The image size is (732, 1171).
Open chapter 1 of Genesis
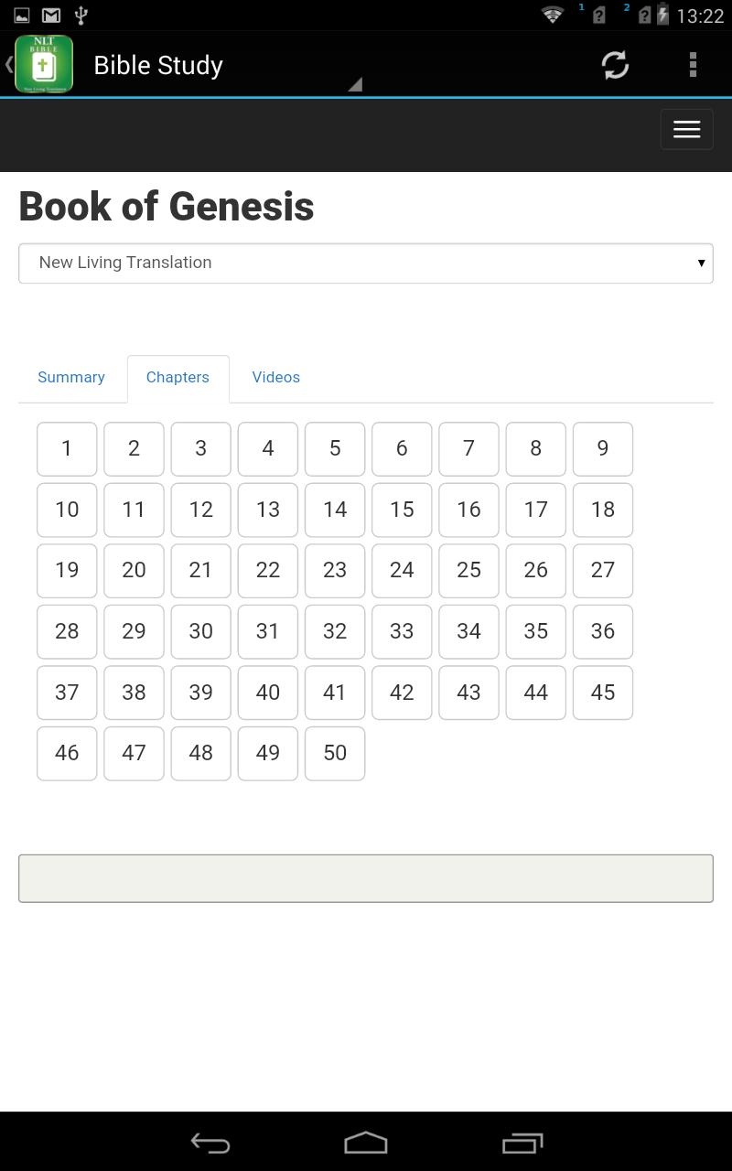pyautogui.click(x=67, y=448)
